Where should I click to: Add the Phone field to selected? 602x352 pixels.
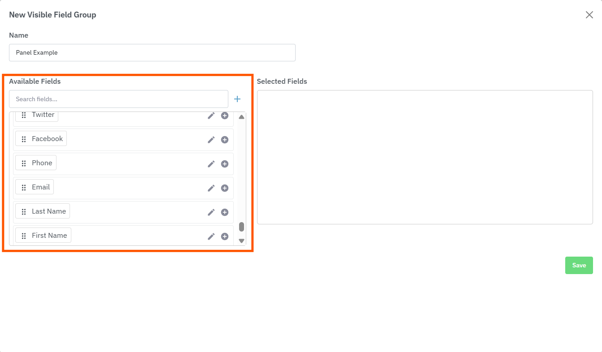225,164
